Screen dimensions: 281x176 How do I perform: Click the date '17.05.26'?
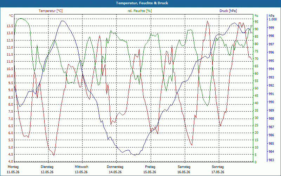218,172
